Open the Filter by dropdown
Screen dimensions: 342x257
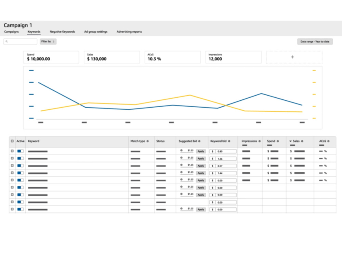(48, 41)
